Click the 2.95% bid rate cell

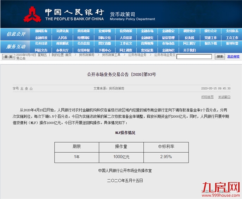point(166,157)
